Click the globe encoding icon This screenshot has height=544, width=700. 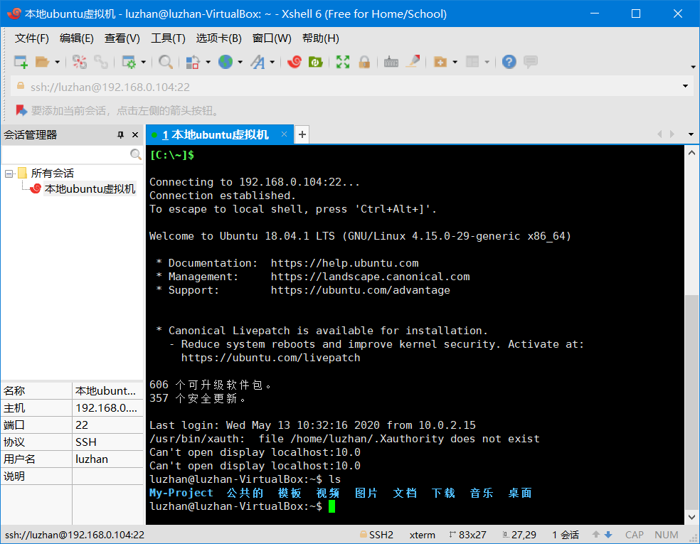tap(225, 62)
